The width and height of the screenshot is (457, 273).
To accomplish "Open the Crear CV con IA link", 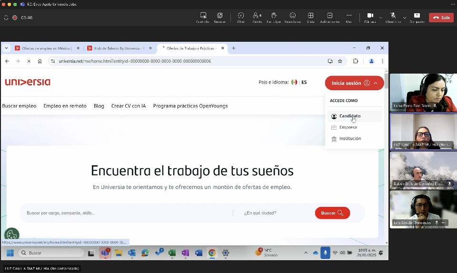I will (129, 106).
